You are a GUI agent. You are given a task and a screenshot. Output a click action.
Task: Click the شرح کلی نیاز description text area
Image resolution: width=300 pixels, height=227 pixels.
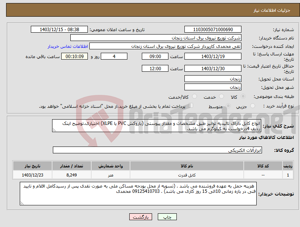pyautogui.click(x=157, y=126)
